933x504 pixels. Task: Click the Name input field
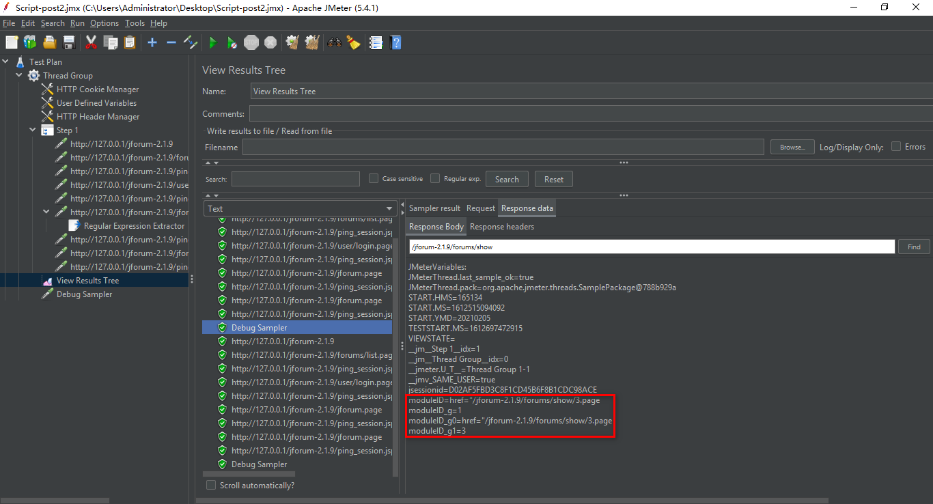591,92
